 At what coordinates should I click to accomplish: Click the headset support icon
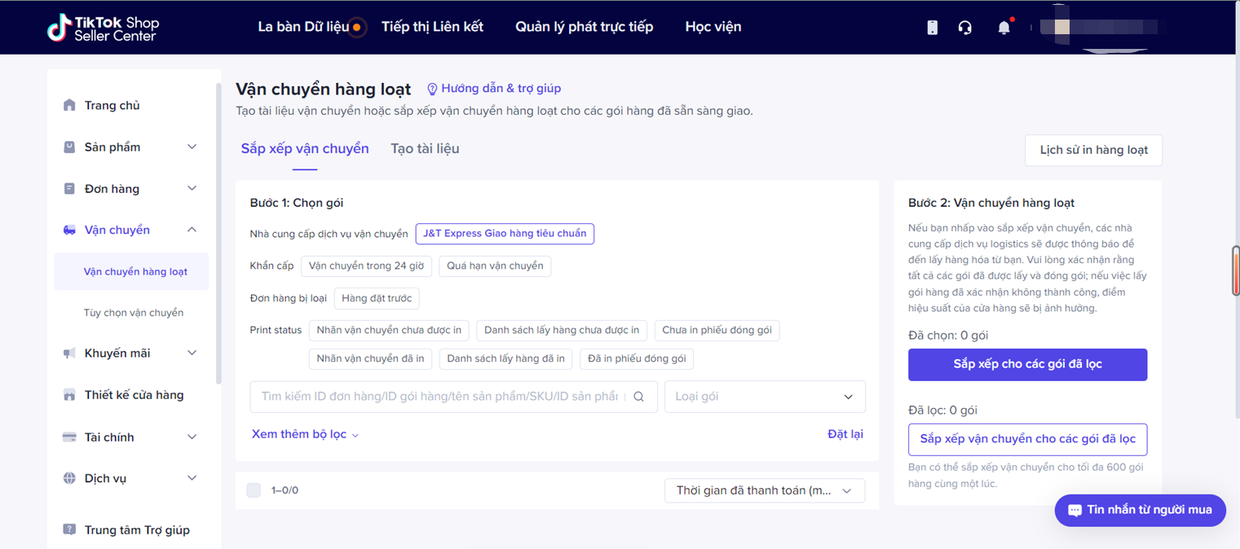[965, 27]
